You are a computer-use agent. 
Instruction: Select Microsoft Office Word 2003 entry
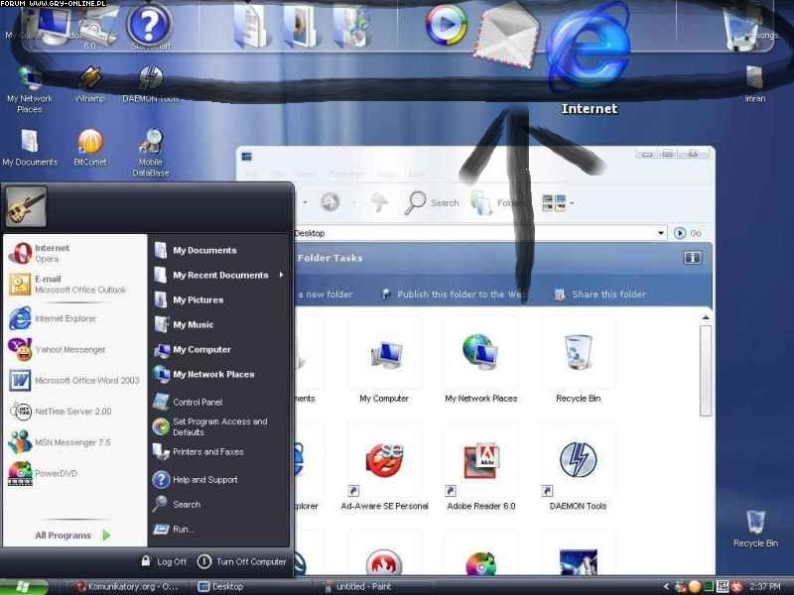pyautogui.click(x=74, y=381)
